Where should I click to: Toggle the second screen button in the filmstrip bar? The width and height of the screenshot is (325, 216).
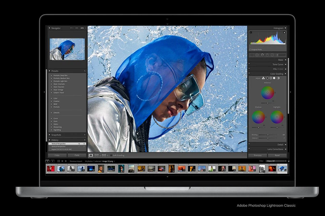coord(52,161)
